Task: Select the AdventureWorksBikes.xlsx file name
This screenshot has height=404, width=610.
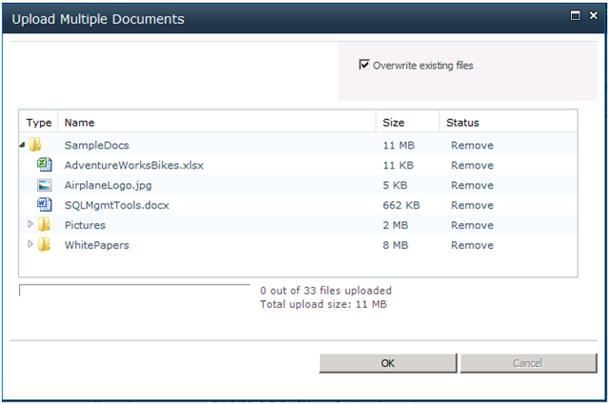Action: (133, 165)
